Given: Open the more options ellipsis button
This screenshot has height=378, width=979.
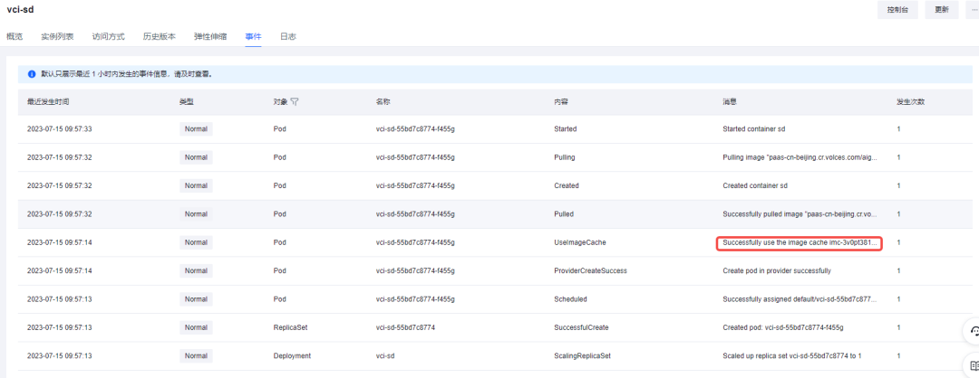Looking at the screenshot, I should (972, 10).
